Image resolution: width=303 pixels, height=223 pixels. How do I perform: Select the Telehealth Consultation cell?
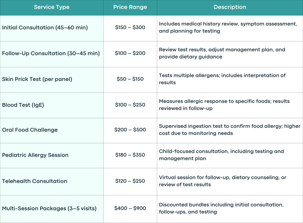click(51, 181)
